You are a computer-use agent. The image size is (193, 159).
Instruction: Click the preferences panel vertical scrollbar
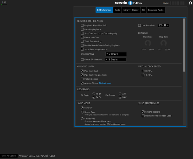184,45
